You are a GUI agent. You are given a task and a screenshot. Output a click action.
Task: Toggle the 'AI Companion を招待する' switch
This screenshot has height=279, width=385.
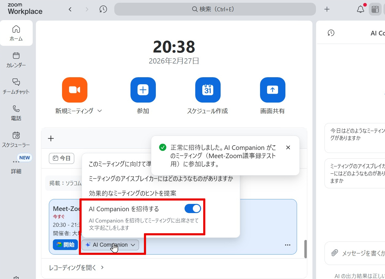click(193, 209)
